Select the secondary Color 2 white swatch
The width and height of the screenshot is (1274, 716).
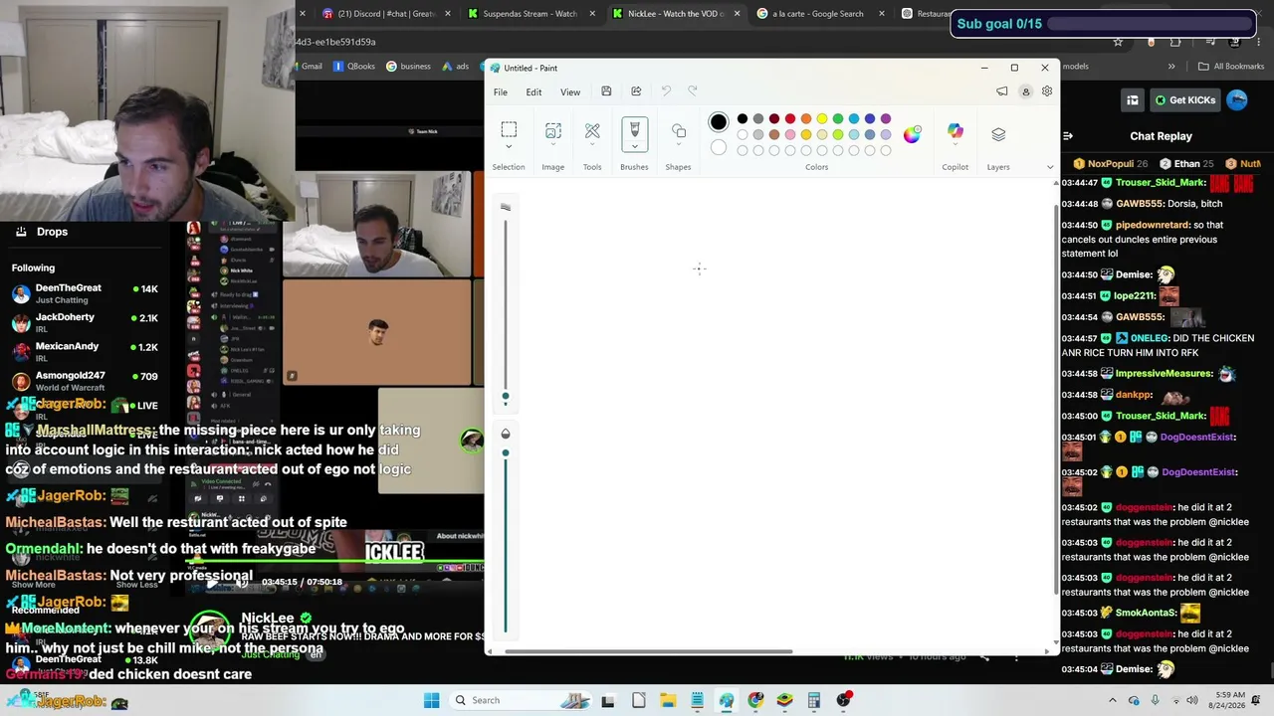719,148
